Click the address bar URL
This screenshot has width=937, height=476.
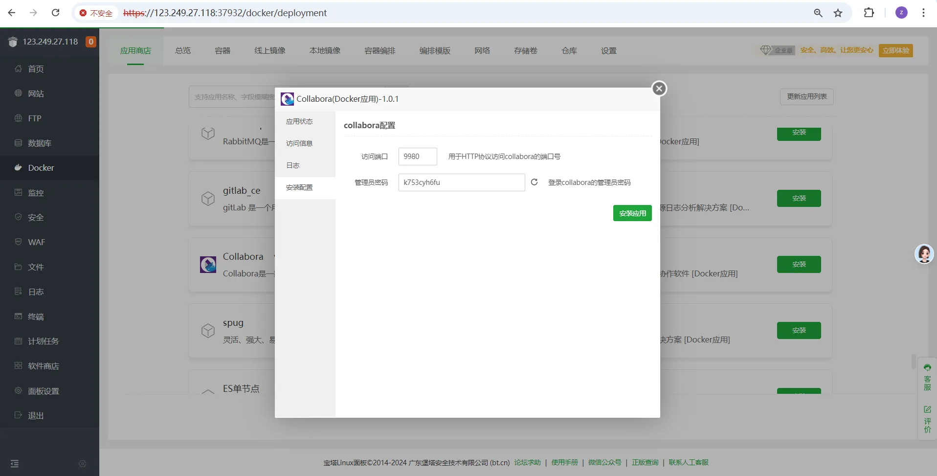pos(225,13)
